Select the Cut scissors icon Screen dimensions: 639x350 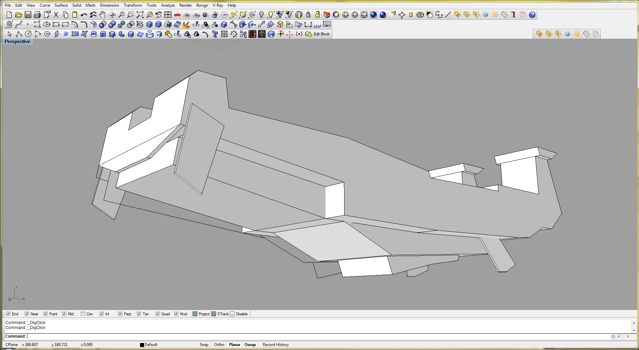56,15
